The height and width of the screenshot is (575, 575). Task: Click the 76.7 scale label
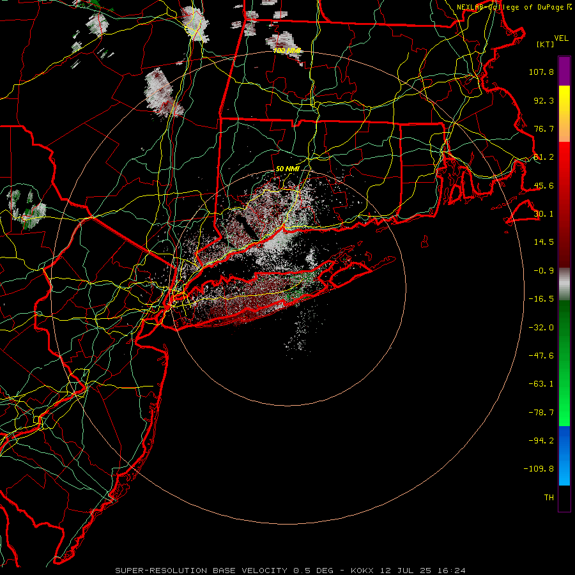tap(544, 128)
